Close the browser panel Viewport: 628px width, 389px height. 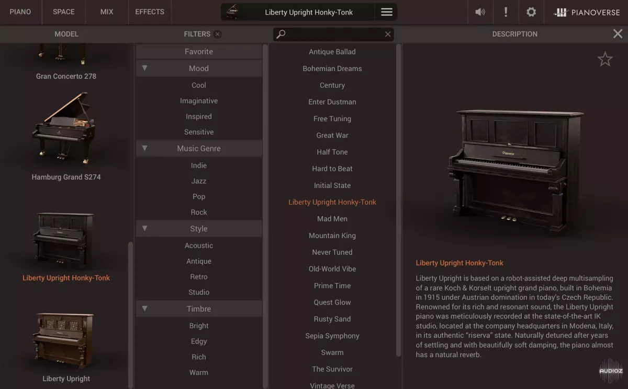click(618, 34)
